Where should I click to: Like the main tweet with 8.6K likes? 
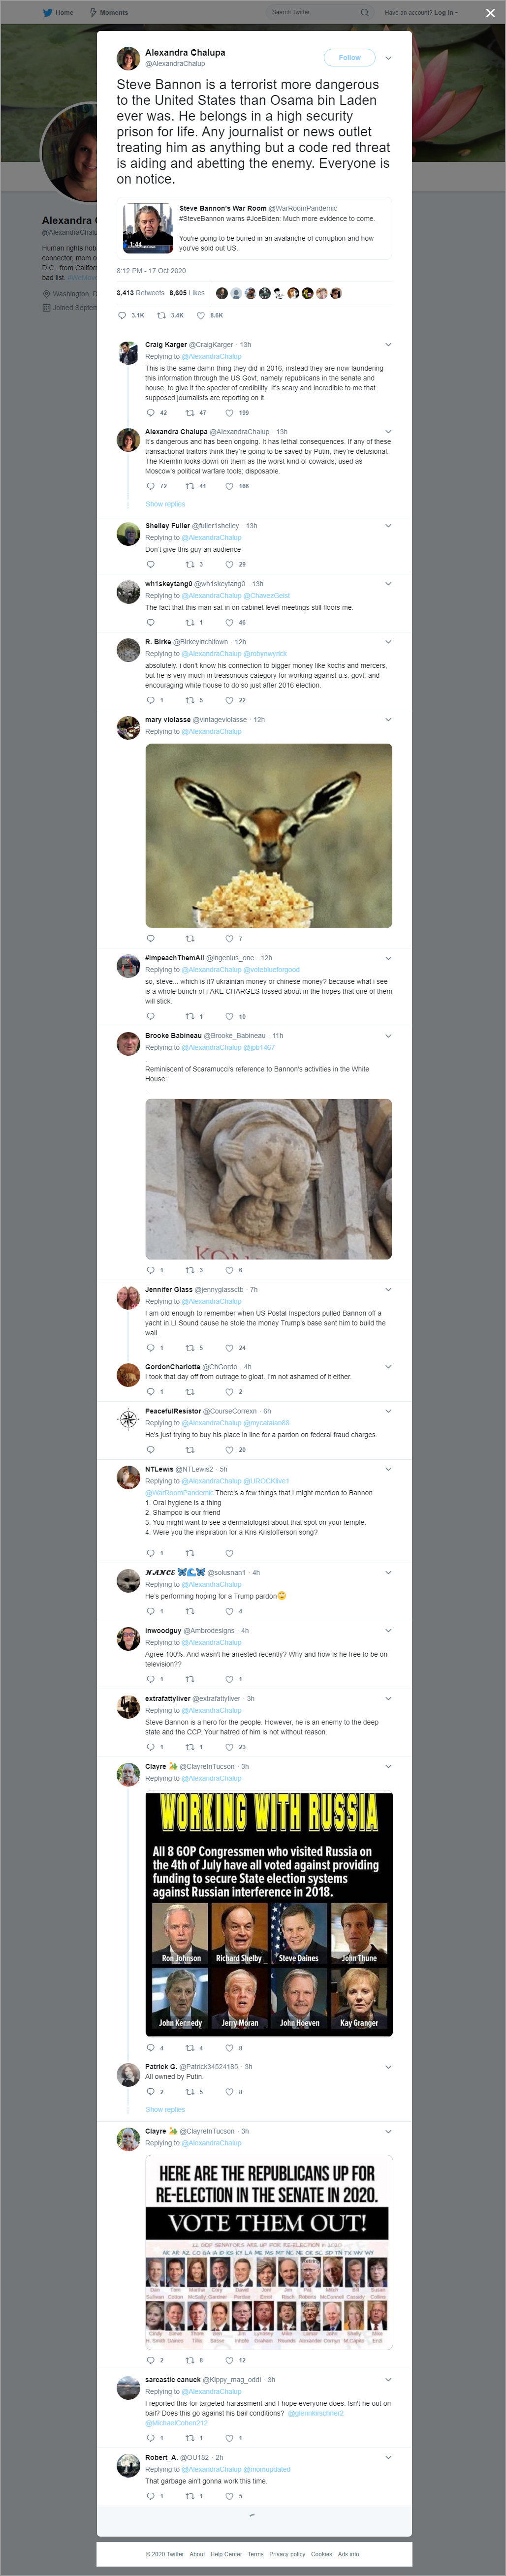(x=200, y=315)
